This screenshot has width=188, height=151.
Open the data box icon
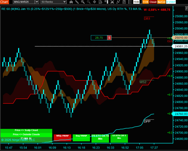pos(100,2)
